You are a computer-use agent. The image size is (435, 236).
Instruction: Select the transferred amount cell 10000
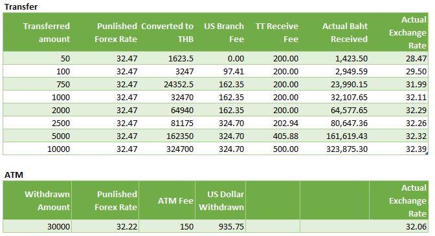(x=37, y=149)
